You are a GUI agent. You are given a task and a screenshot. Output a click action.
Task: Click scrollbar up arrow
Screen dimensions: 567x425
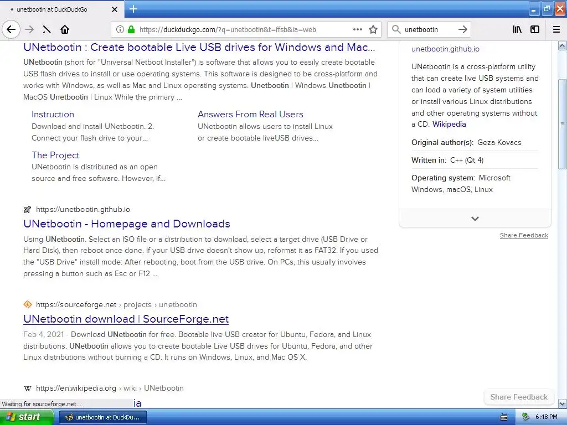tap(563, 45)
